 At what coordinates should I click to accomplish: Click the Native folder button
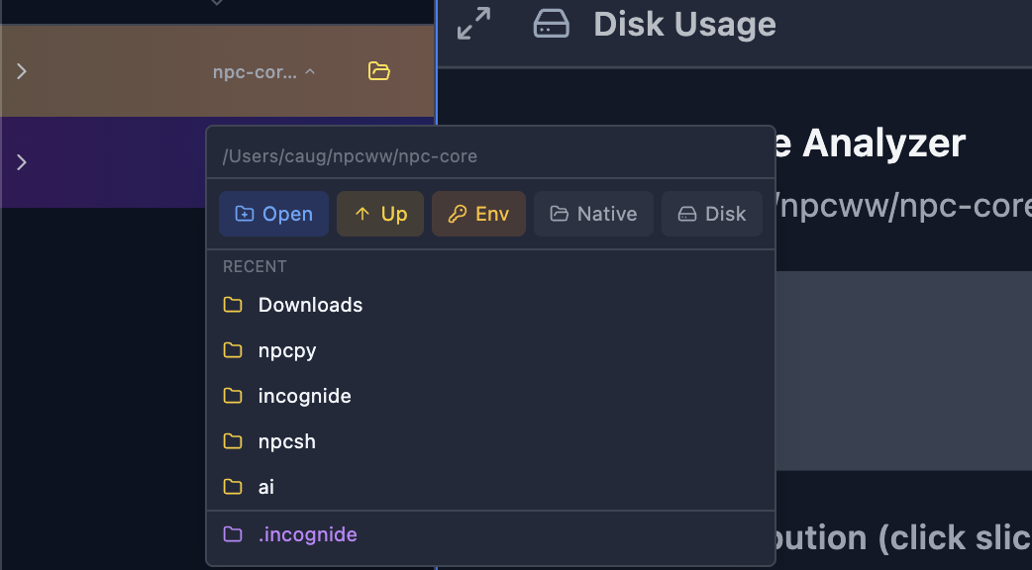click(x=593, y=214)
